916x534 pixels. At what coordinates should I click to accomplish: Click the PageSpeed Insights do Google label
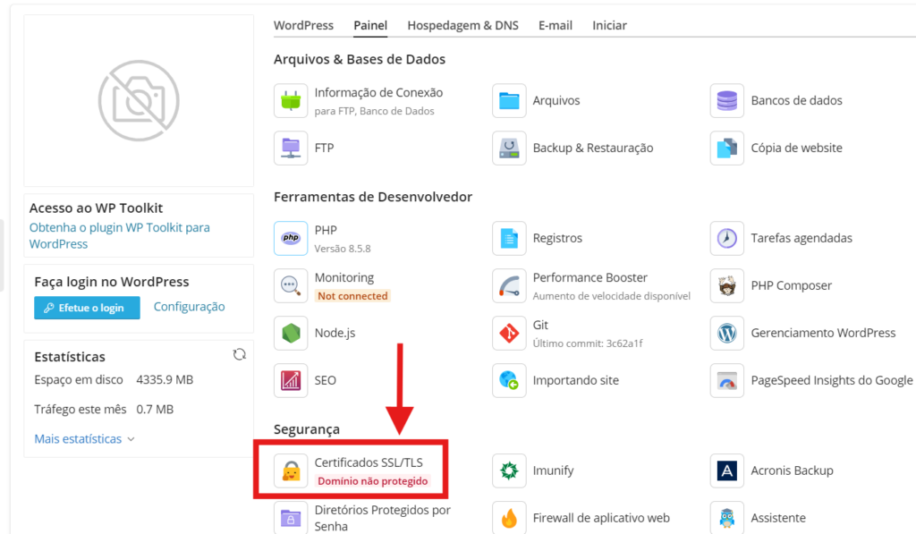click(x=831, y=380)
